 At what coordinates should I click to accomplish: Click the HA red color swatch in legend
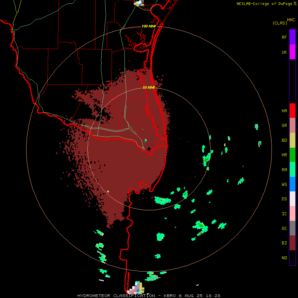coord(292,111)
